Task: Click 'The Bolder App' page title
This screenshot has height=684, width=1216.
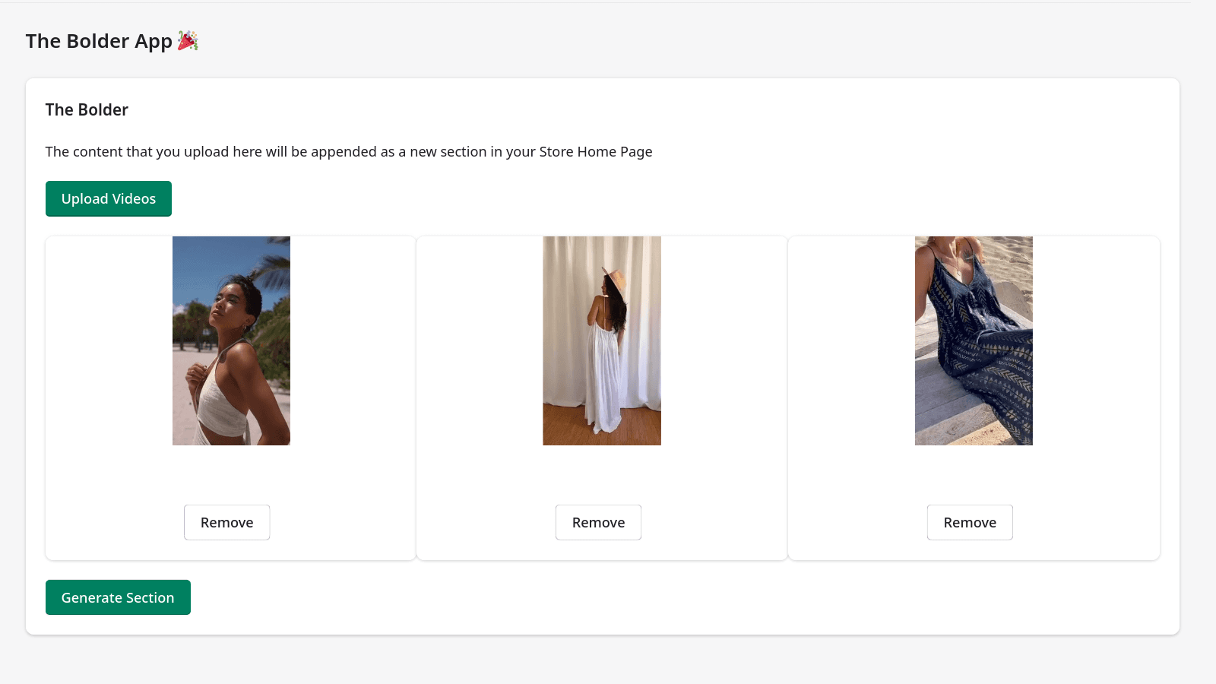Action: tap(98, 41)
